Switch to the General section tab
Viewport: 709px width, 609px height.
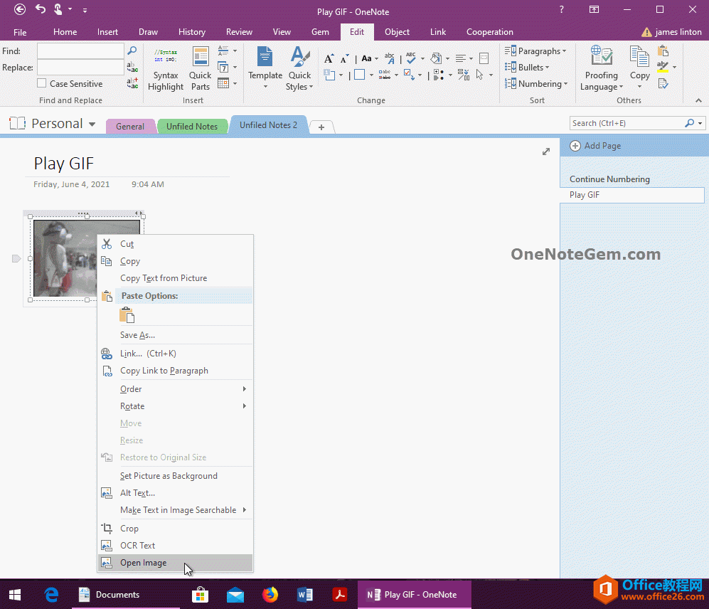131,126
